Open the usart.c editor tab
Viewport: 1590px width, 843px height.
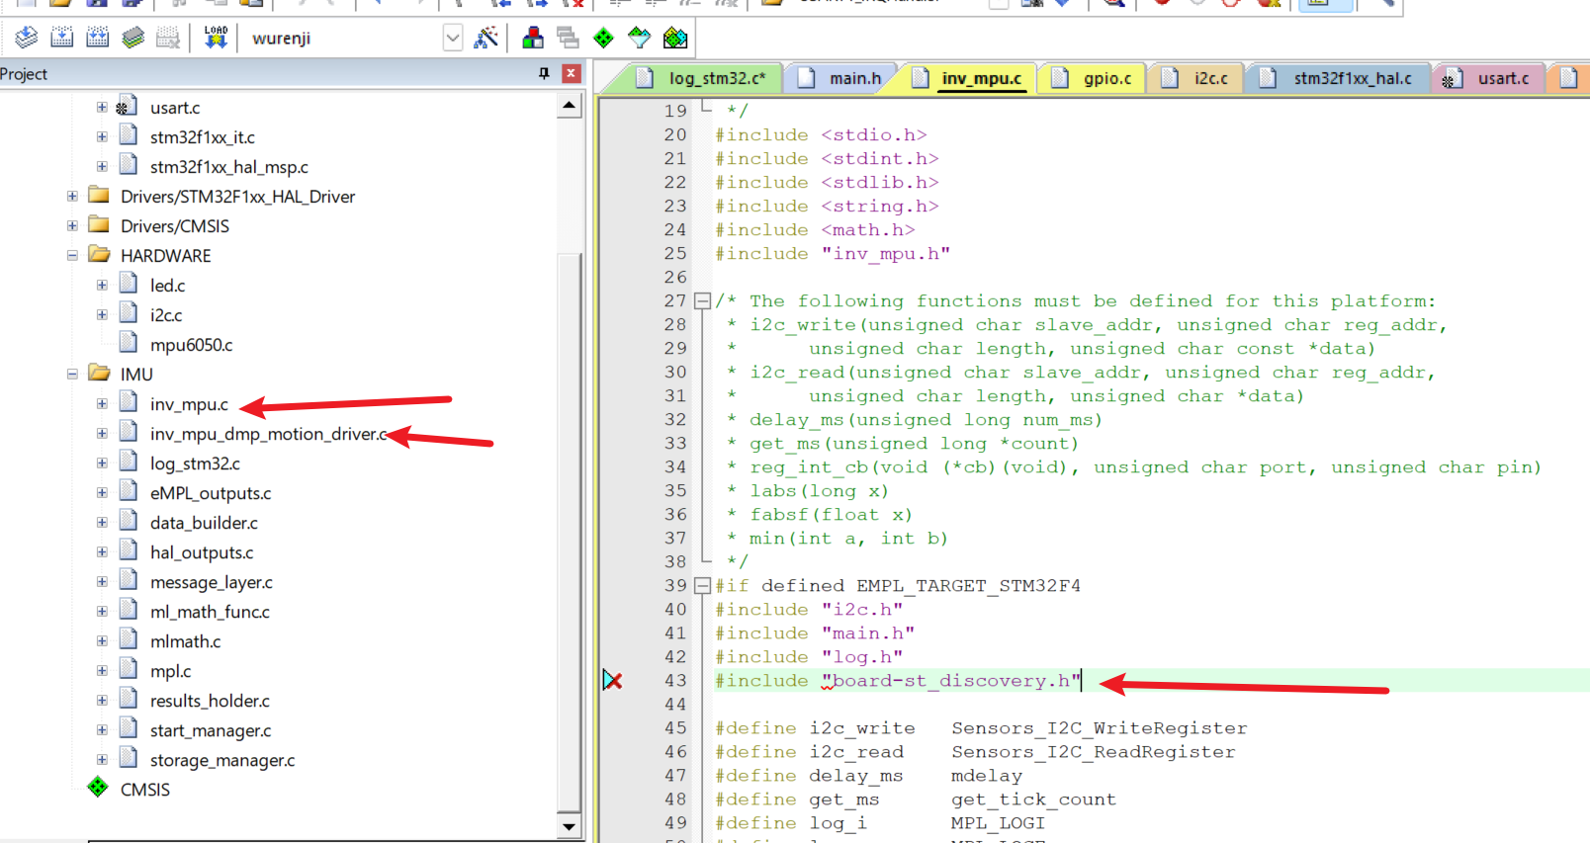tap(1487, 78)
